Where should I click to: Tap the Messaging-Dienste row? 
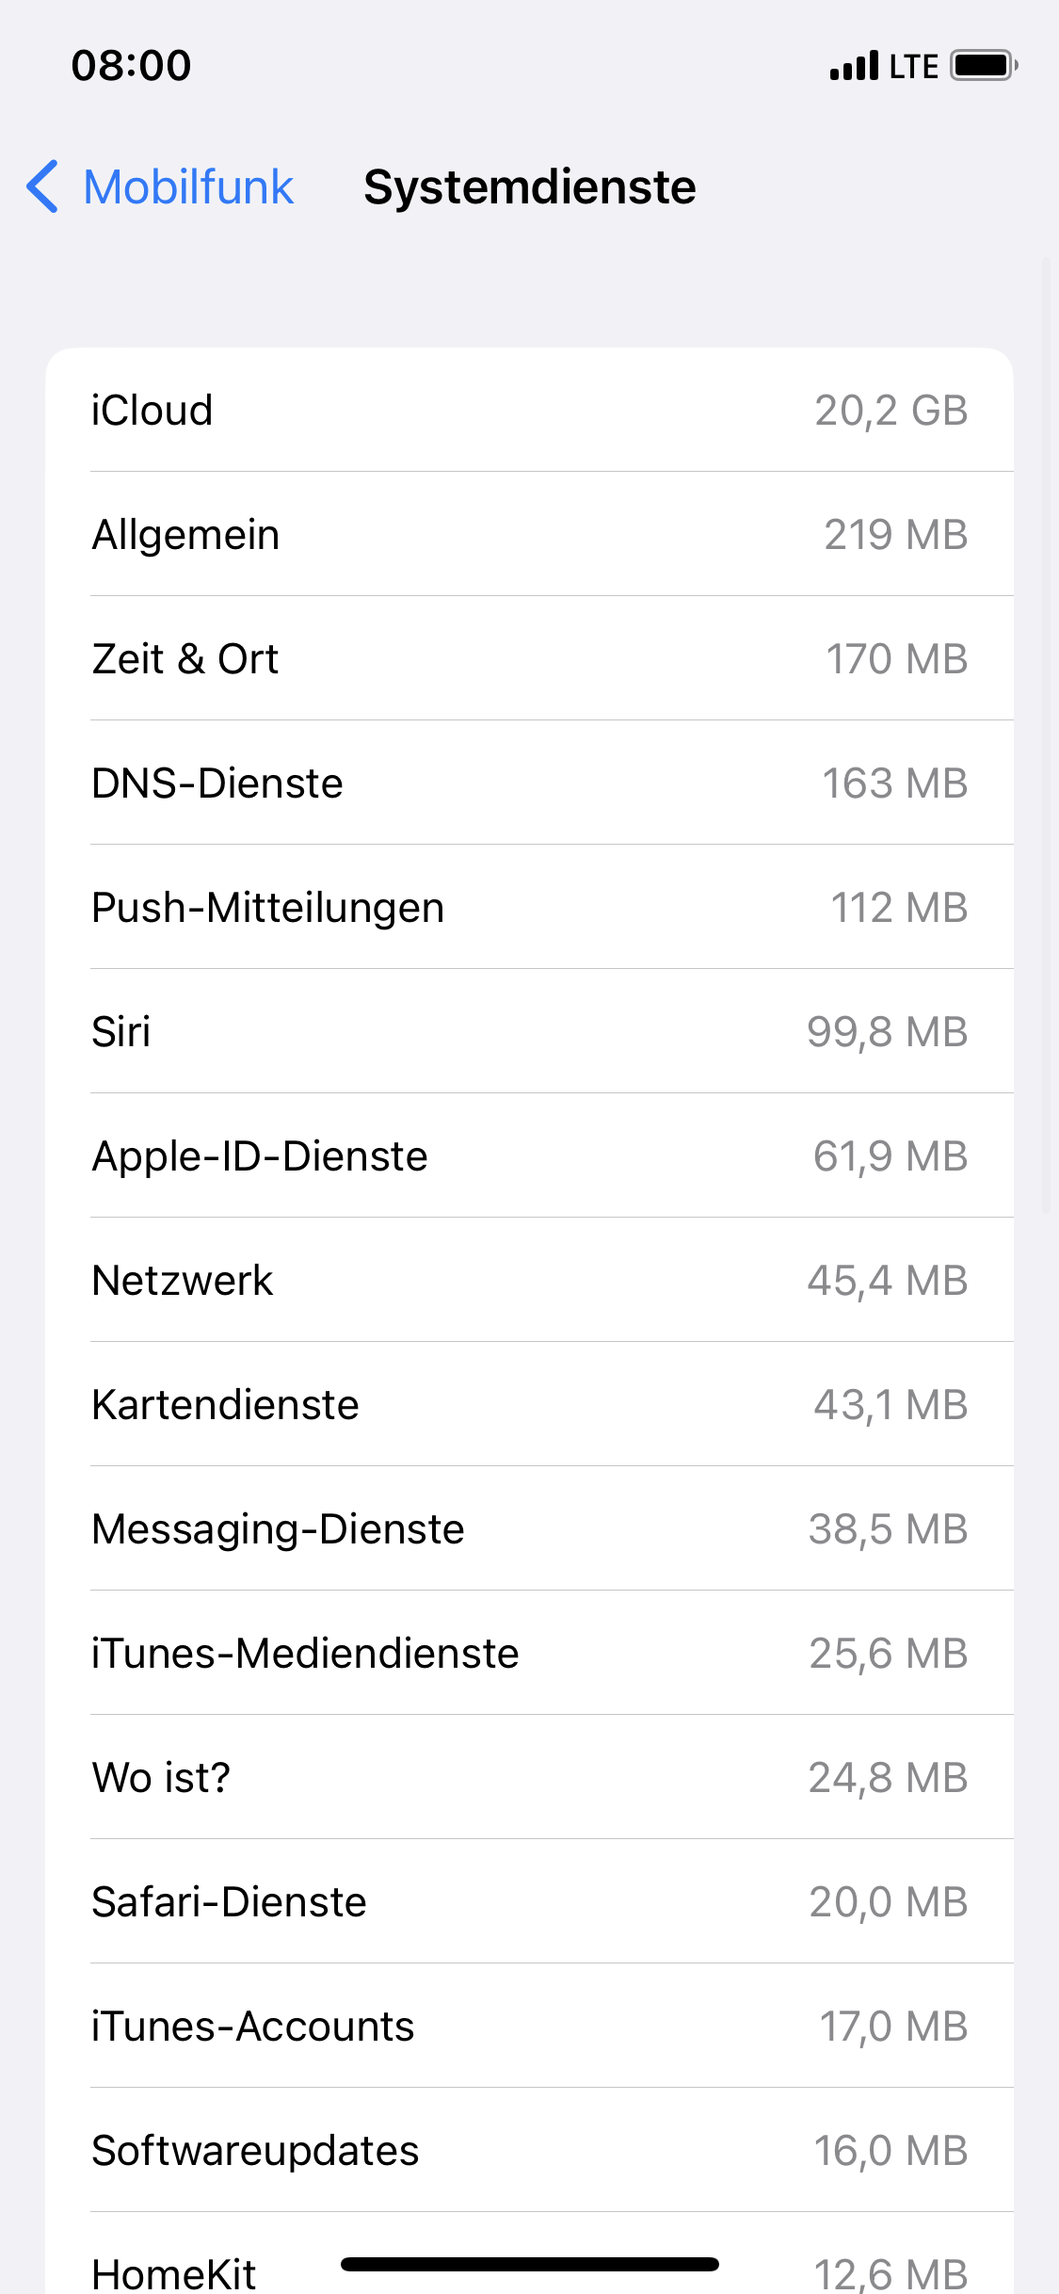529,1529
